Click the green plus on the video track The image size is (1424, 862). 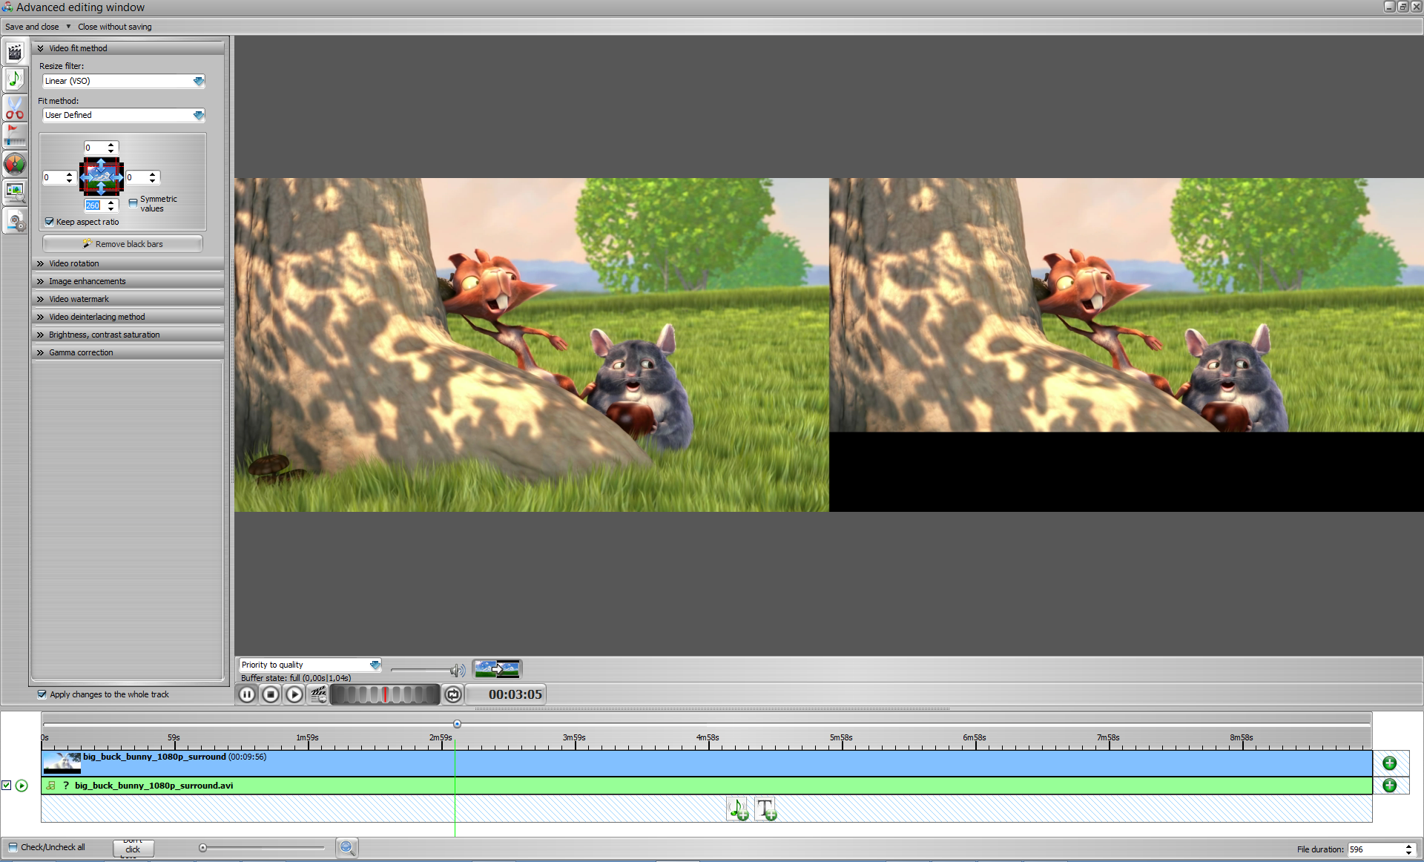click(1390, 763)
